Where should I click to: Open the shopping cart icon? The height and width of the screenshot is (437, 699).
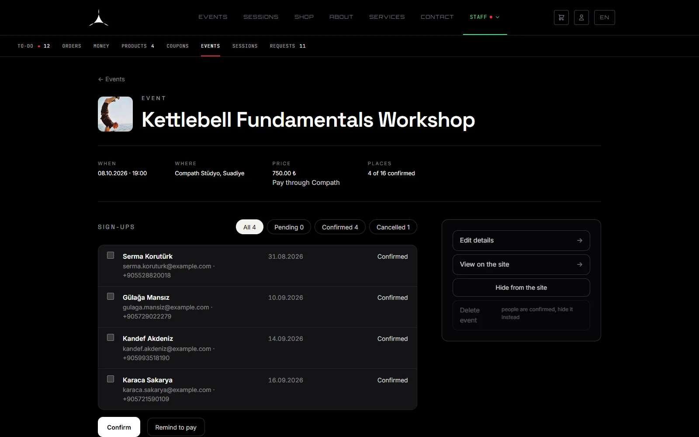click(561, 17)
